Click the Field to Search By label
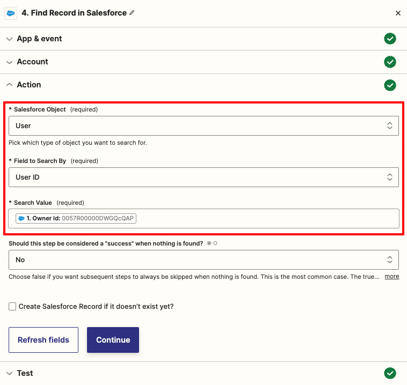Image resolution: width=407 pixels, height=385 pixels. click(x=40, y=161)
